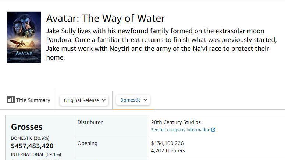This screenshot has width=285, height=160.
Task: Click the 4,202 theaters text
Action: click(168, 150)
